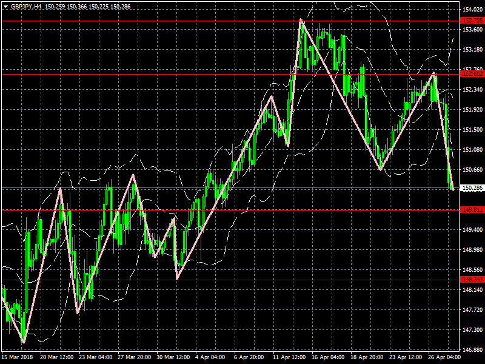Select the 148.980 price scale value
The width and height of the screenshot is (485, 364).
pyautogui.click(x=472, y=250)
